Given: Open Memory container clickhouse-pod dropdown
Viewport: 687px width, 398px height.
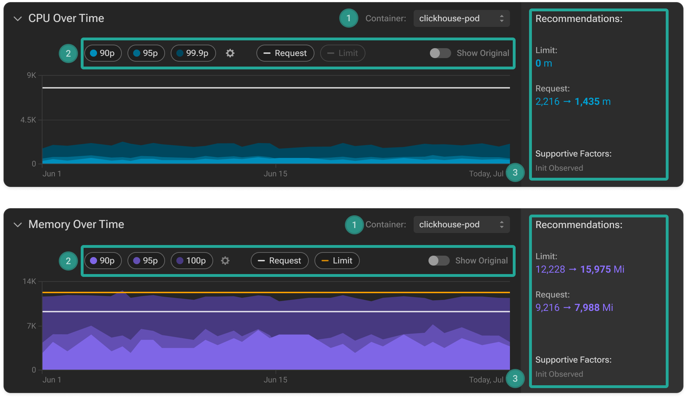Looking at the screenshot, I should [x=461, y=224].
